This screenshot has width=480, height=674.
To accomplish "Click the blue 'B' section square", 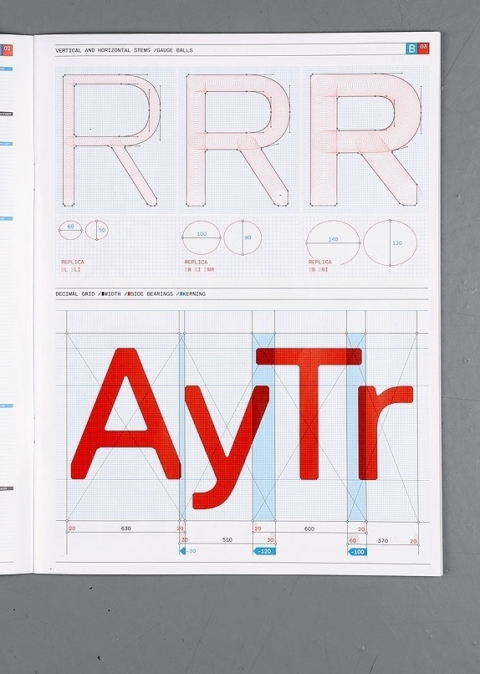I will click(x=411, y=49).
